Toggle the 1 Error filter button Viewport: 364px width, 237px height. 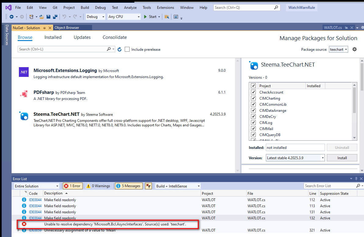[73, 186]
